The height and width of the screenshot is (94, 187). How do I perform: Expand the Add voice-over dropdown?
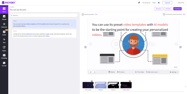(152, 72)
